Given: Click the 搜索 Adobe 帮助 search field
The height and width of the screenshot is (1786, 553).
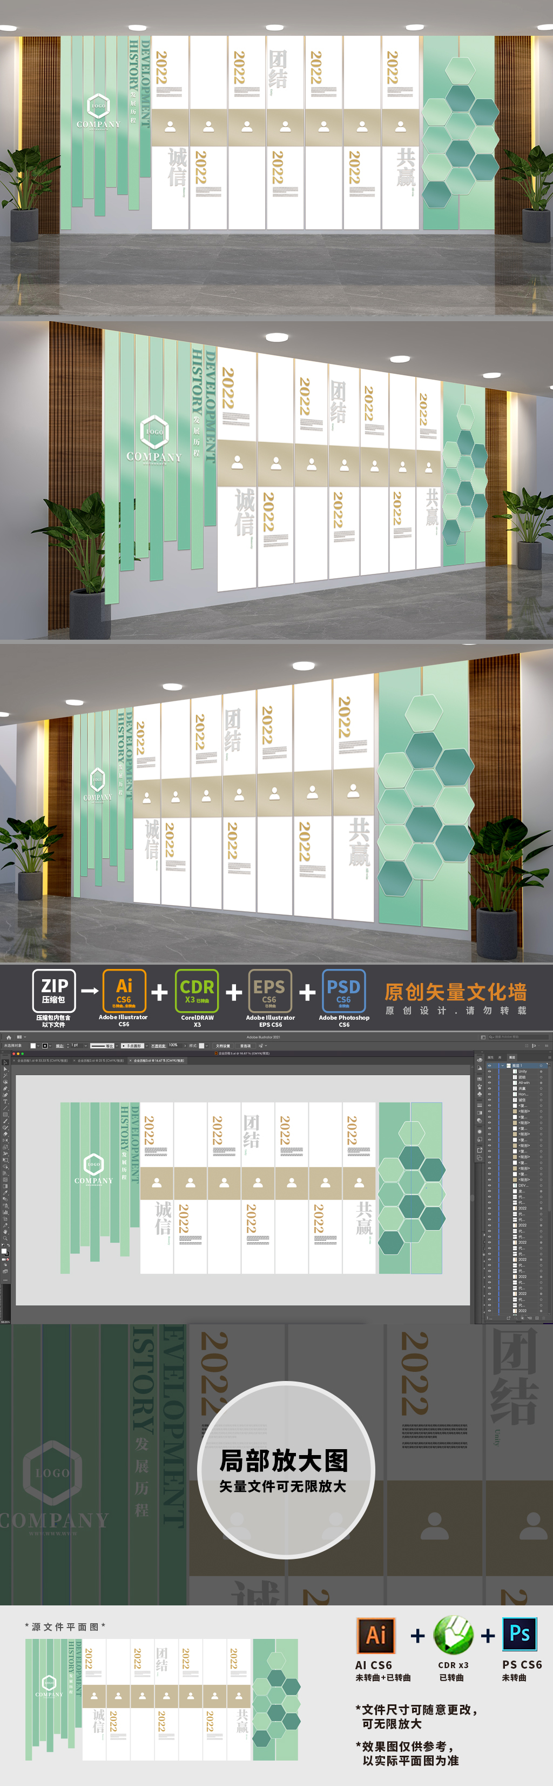Looking at the screenshot, I should [x=518, y=1037].
